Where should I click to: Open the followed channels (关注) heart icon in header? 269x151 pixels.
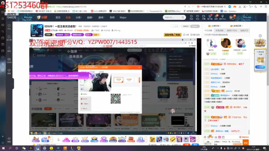click(x=197, y=17)
